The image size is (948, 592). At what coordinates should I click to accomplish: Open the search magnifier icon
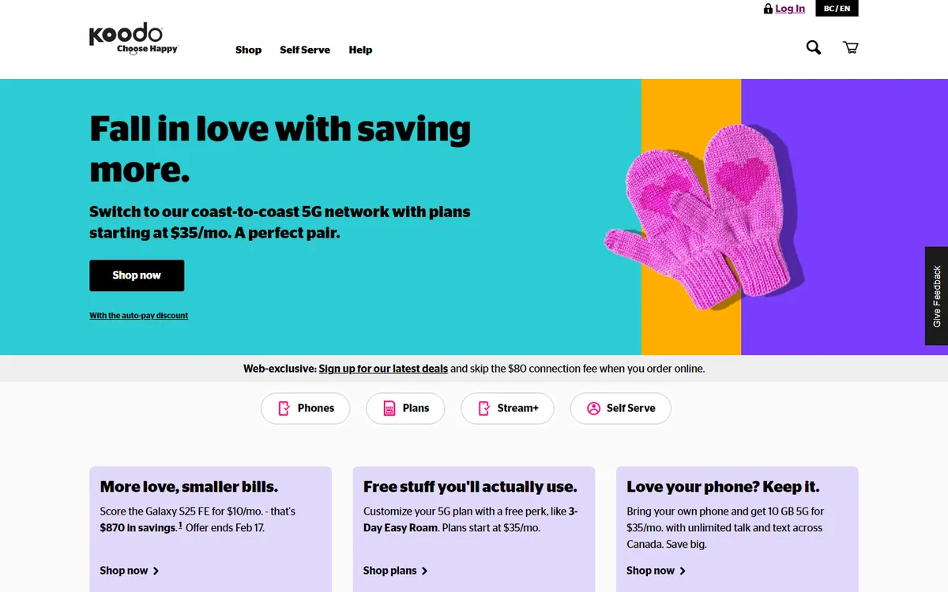(x=813, y=47)
